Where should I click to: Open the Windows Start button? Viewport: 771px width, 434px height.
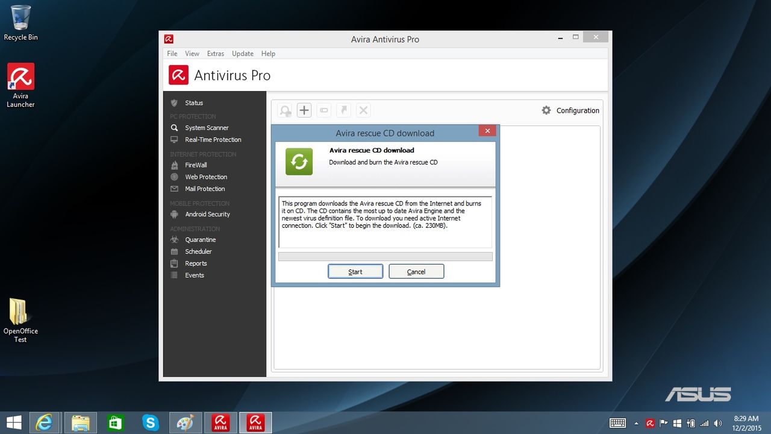[x=14, y=423]
